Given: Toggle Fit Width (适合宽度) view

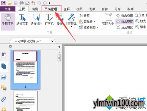Looking at the screenshot, I should (125, 21).
